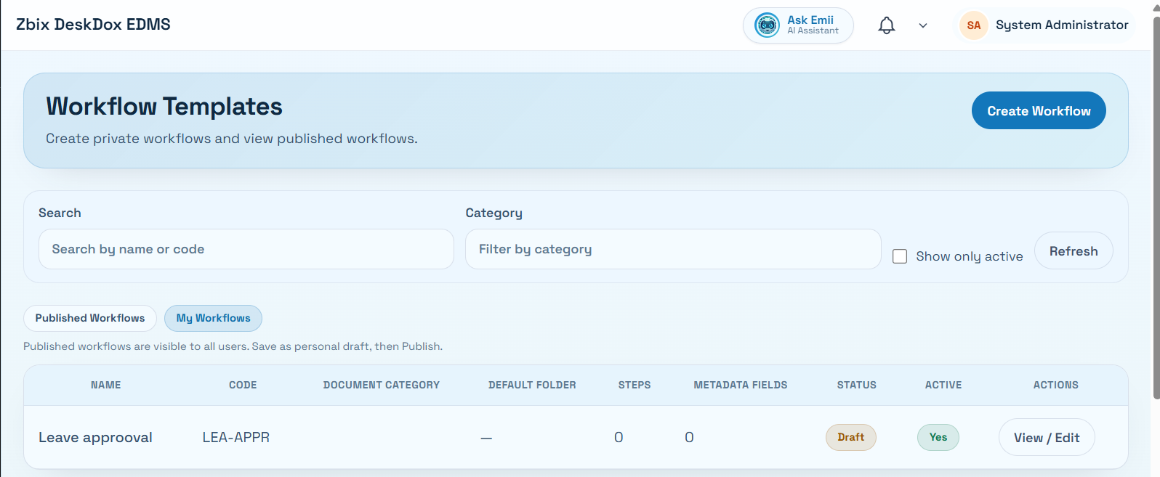
Task: Focus the Search by name or code field
Action: pos(246,249)
